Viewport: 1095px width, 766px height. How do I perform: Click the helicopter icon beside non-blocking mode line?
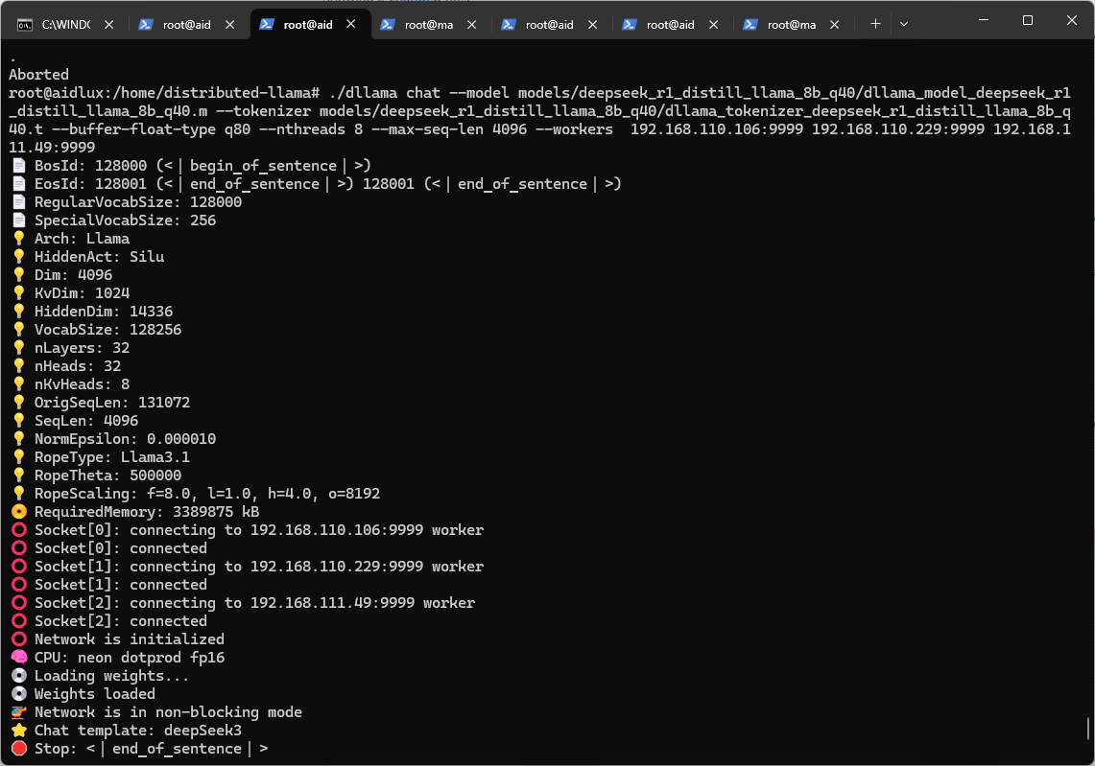pos(19,711)
